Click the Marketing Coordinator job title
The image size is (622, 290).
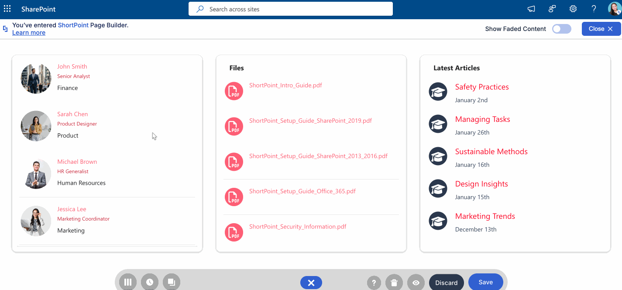tap(83, 219)
